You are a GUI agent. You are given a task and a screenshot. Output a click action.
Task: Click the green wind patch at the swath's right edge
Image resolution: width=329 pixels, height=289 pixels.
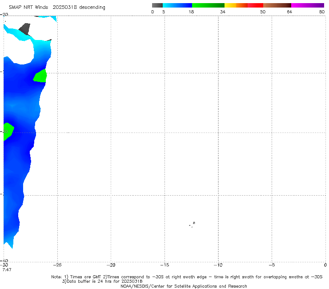tap(40, 76)
